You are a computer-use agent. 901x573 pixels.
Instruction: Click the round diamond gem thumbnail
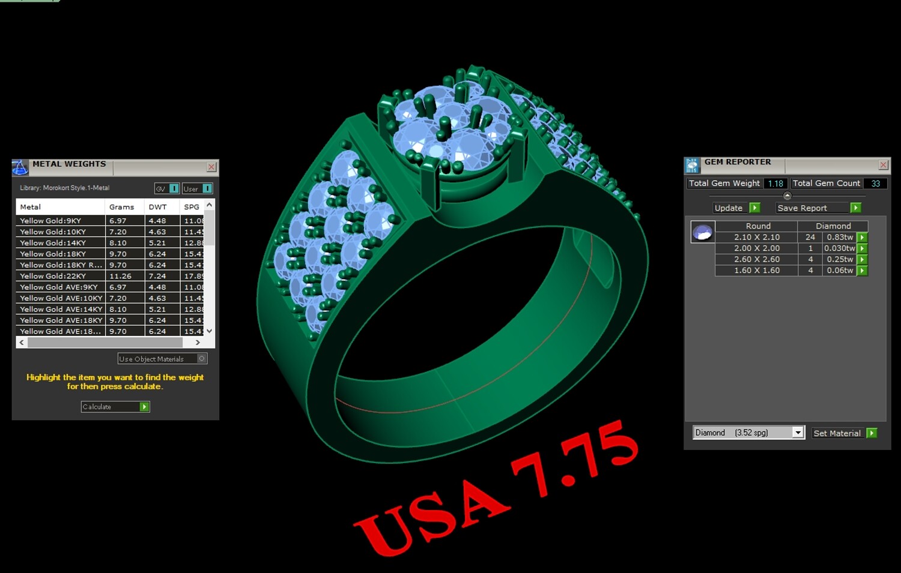click(x=702, y=232)
